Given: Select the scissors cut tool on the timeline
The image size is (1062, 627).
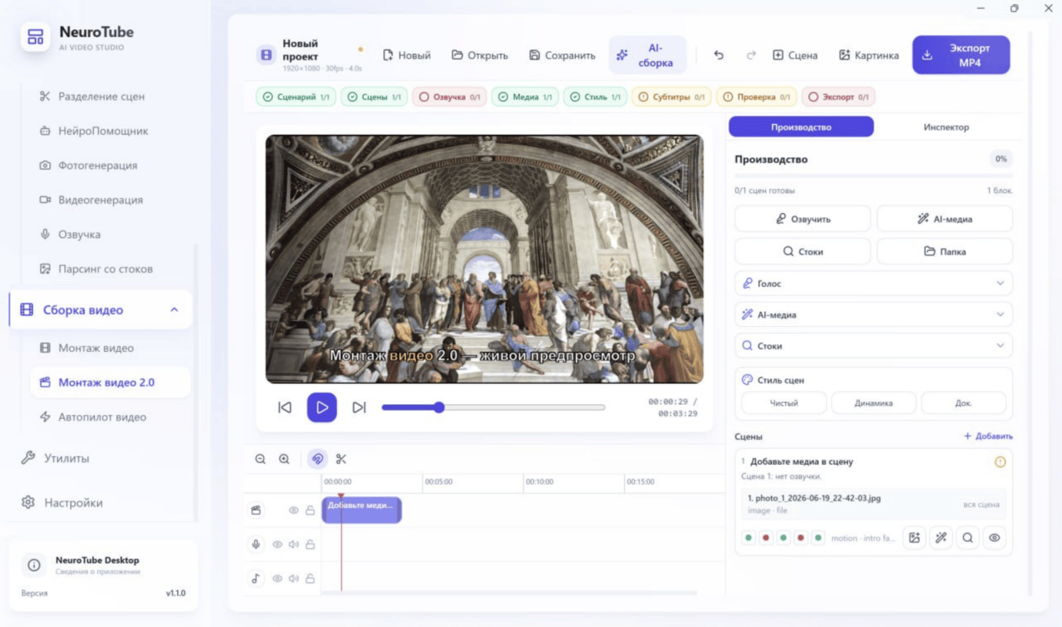Looking at the screenshot, I should click(341, 459).
